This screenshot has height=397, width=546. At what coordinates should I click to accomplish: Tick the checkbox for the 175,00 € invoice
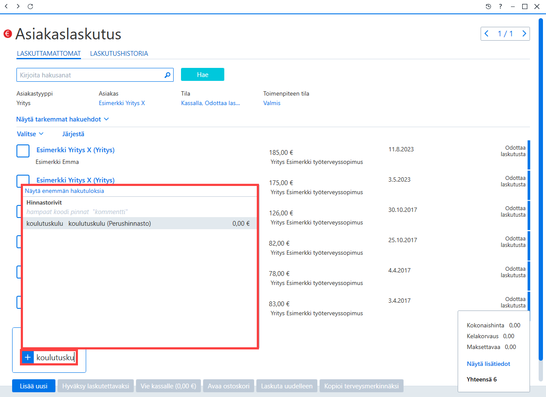(x=23, y=179)
